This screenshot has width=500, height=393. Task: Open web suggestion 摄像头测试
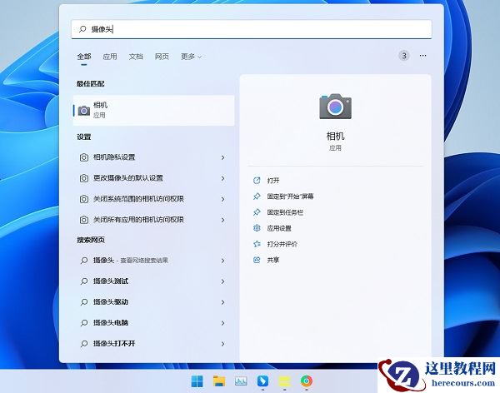tap(153, 281)
